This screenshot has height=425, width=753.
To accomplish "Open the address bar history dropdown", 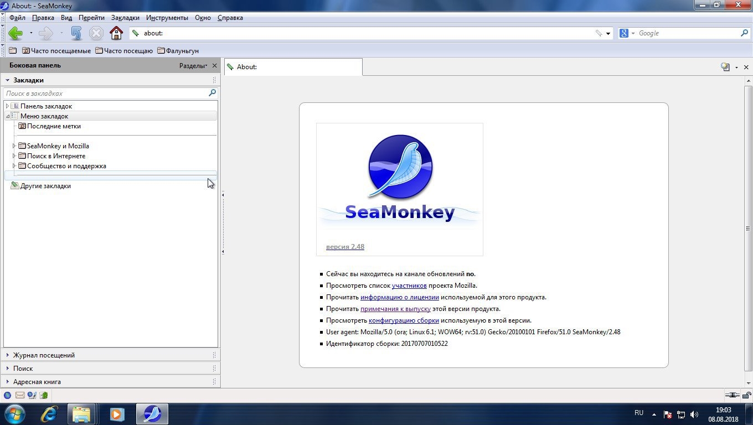I will [608, 33].
